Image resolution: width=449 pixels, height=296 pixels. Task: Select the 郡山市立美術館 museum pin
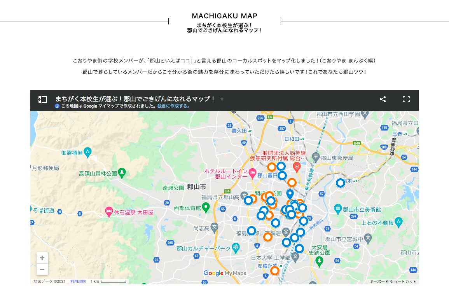[x=338, y=209]
